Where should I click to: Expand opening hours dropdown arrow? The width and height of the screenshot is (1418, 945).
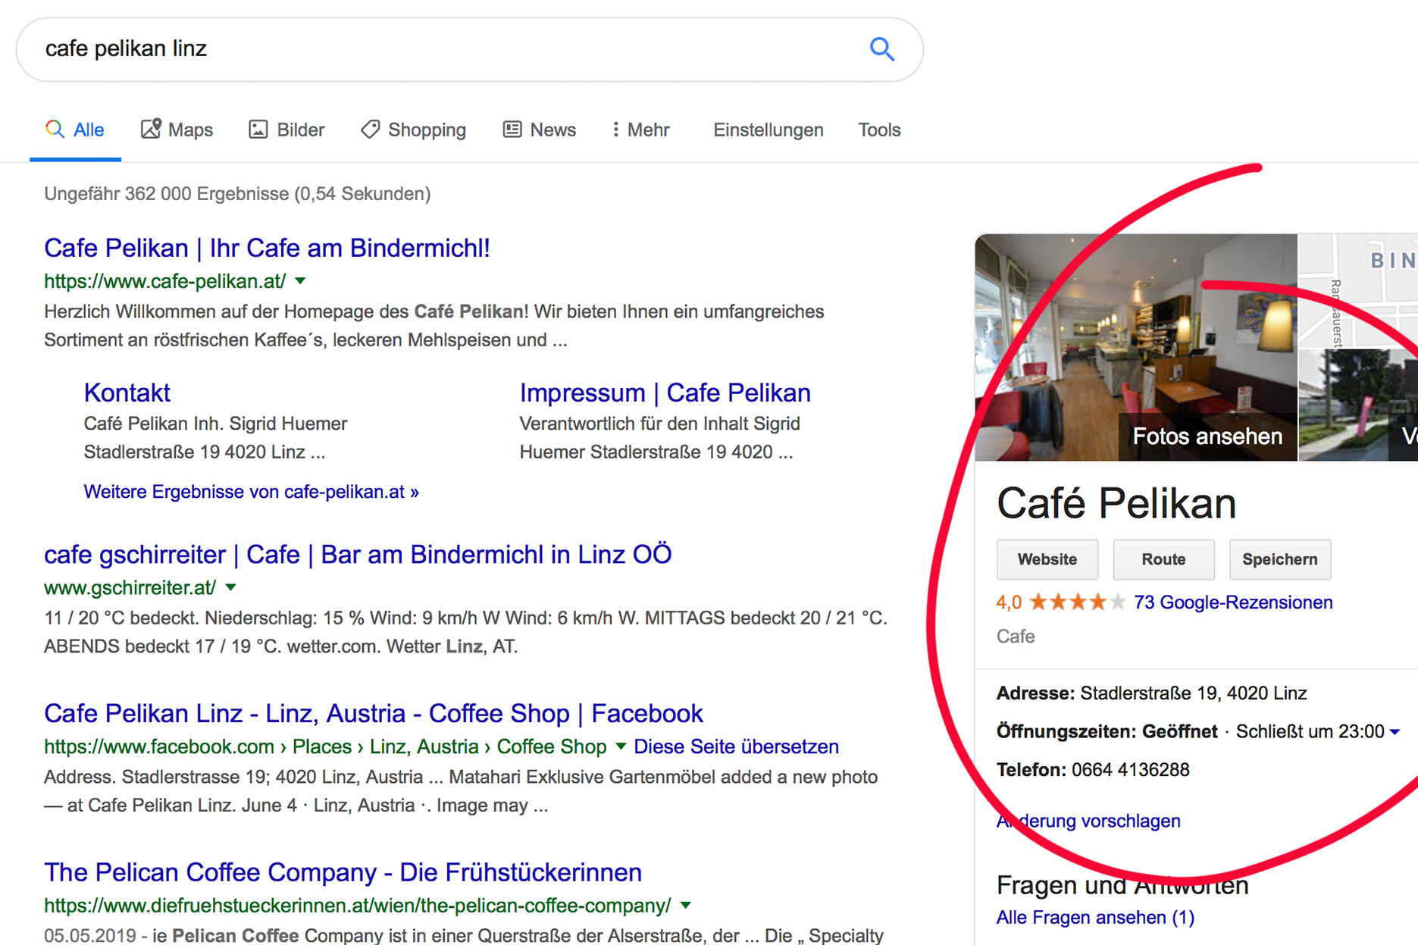point(1395,732)
